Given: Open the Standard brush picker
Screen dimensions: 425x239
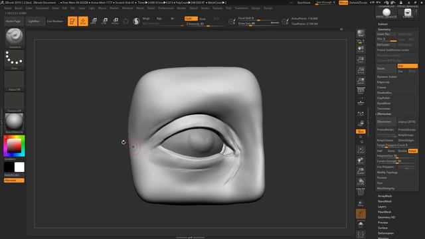Looking at the screenshot, I should point(15,39).
